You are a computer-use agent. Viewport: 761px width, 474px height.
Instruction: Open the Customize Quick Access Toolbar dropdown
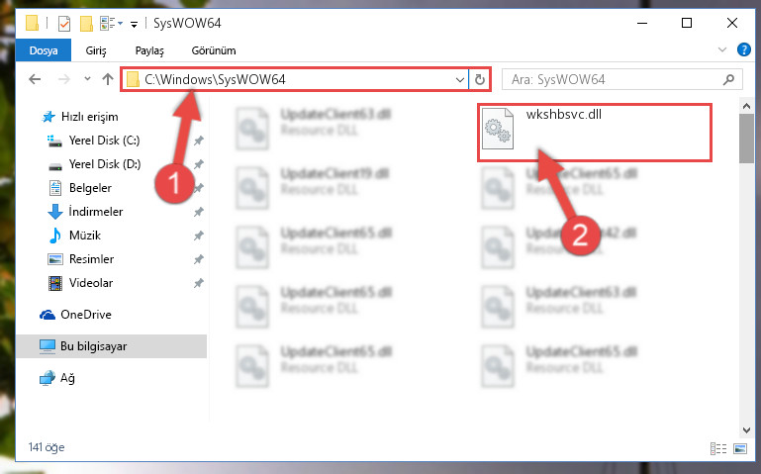(x=134, y=24)
